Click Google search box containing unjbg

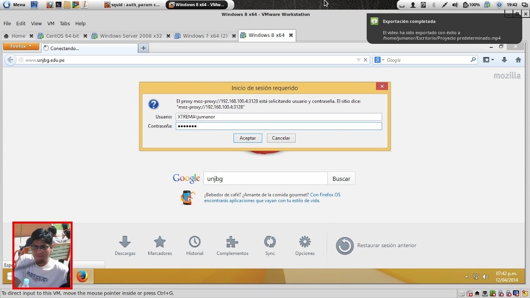265,179
